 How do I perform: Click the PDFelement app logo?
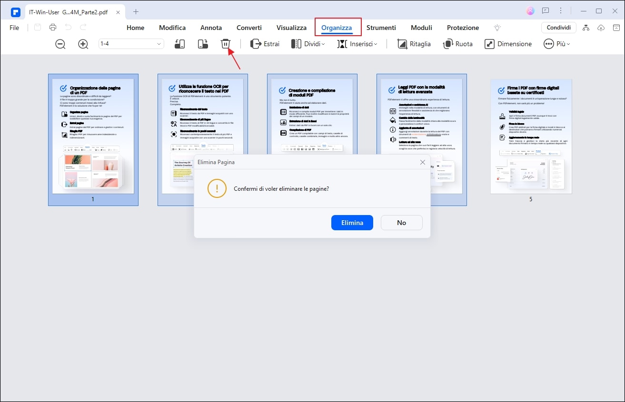15,11
